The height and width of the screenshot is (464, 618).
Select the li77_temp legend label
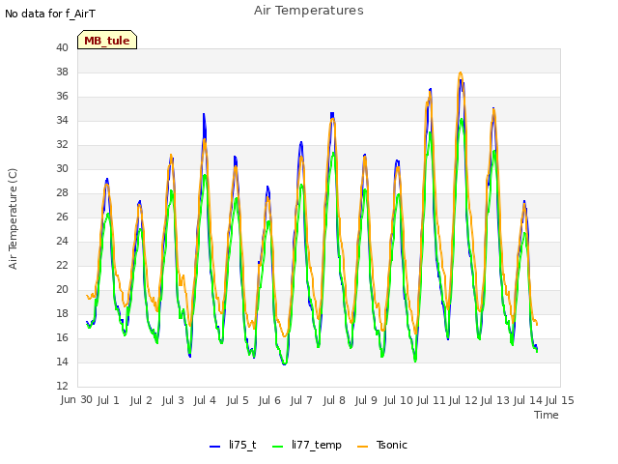pos(317,445)
